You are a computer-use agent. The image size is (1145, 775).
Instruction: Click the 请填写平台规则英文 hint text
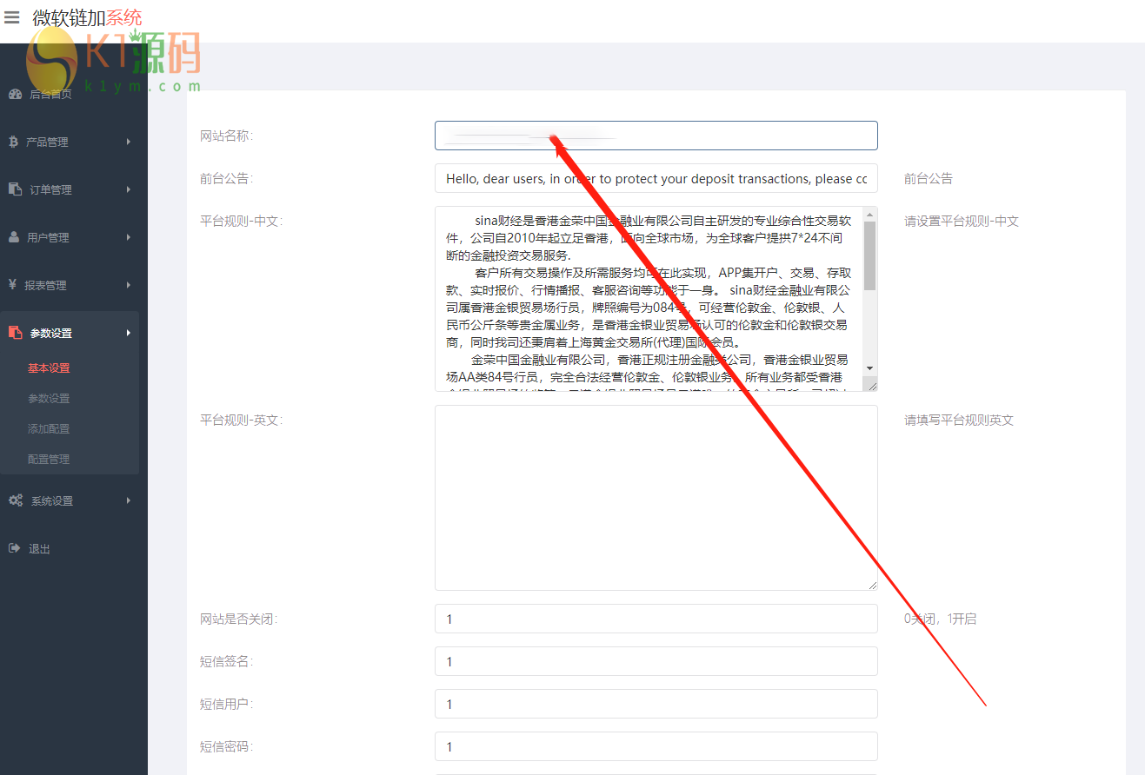[959, 420]
